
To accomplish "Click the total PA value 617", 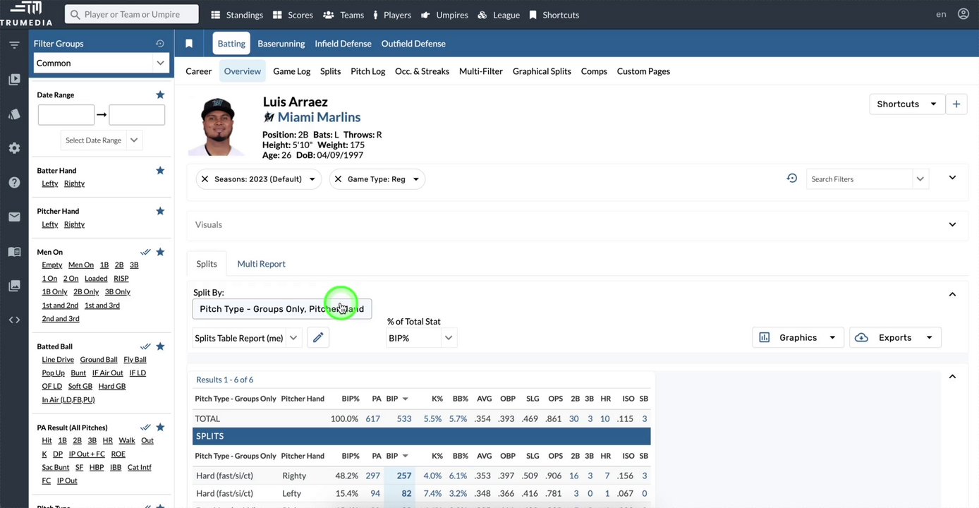I will pyautogui.click(x=373, y=419).
